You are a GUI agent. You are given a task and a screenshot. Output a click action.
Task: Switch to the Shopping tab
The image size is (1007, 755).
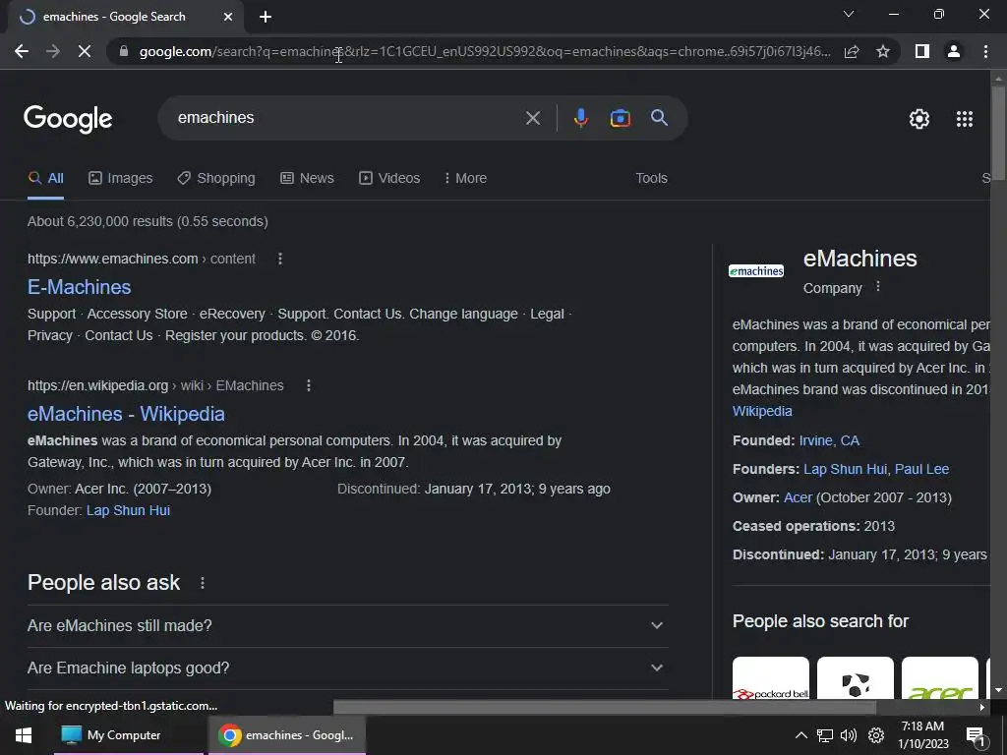216,179
